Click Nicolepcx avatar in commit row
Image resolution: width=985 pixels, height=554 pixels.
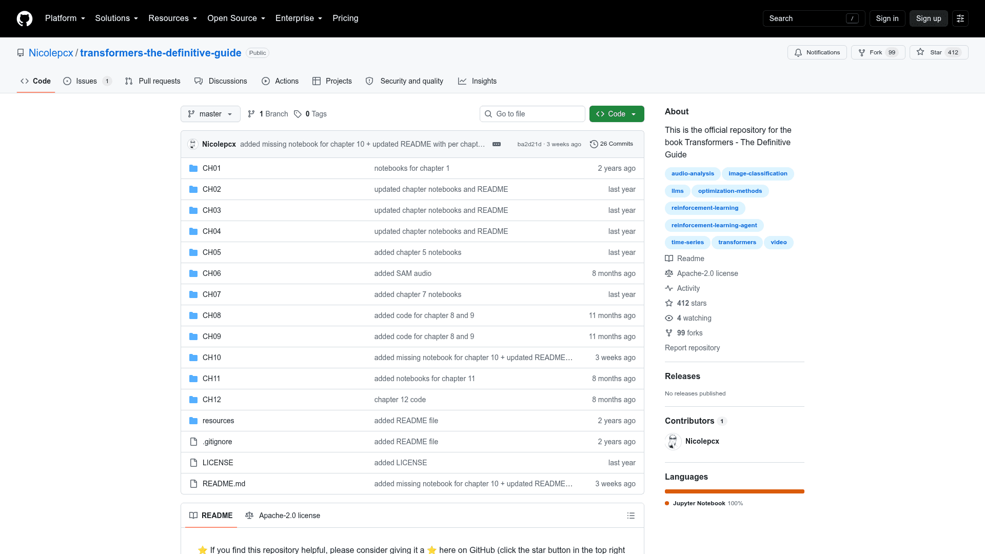193,144
